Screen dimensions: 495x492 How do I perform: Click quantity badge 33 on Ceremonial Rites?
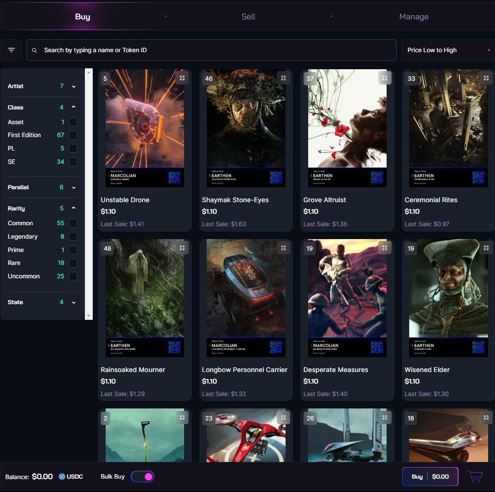tap(412, 78)
